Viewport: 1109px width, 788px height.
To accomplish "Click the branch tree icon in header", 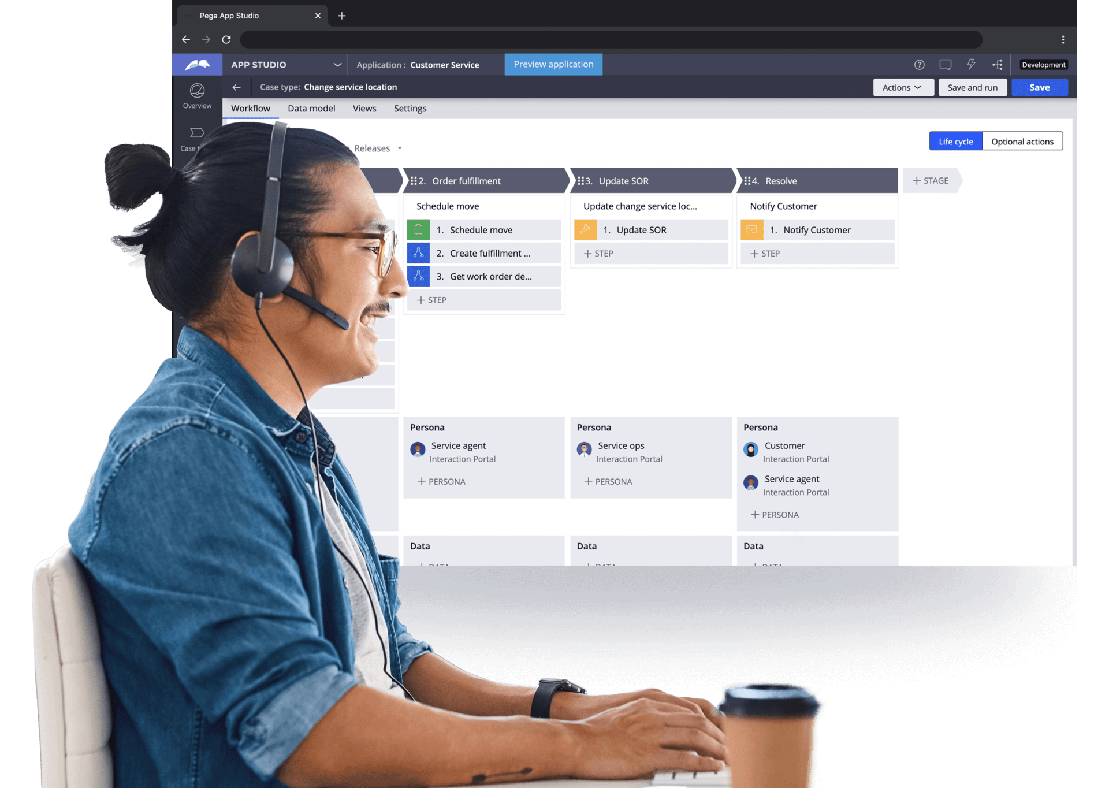I will 997,65.
